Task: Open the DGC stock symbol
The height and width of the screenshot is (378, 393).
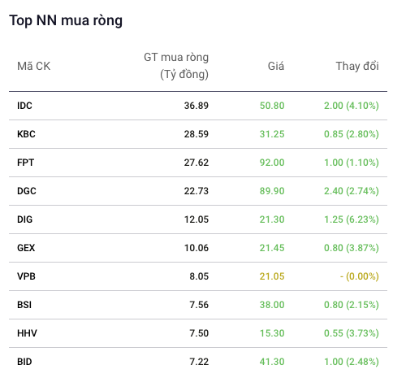Action: tap(27, 191)
